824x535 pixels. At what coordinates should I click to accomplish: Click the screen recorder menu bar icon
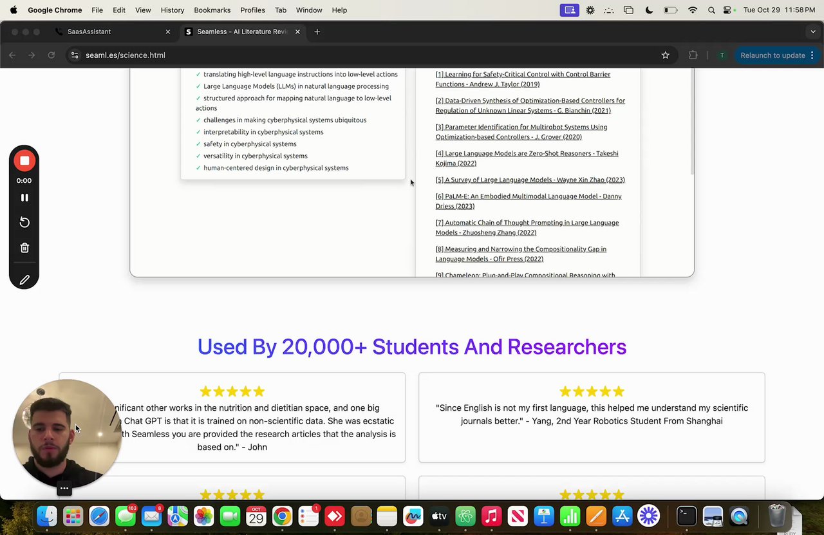(x=569, y=10)
